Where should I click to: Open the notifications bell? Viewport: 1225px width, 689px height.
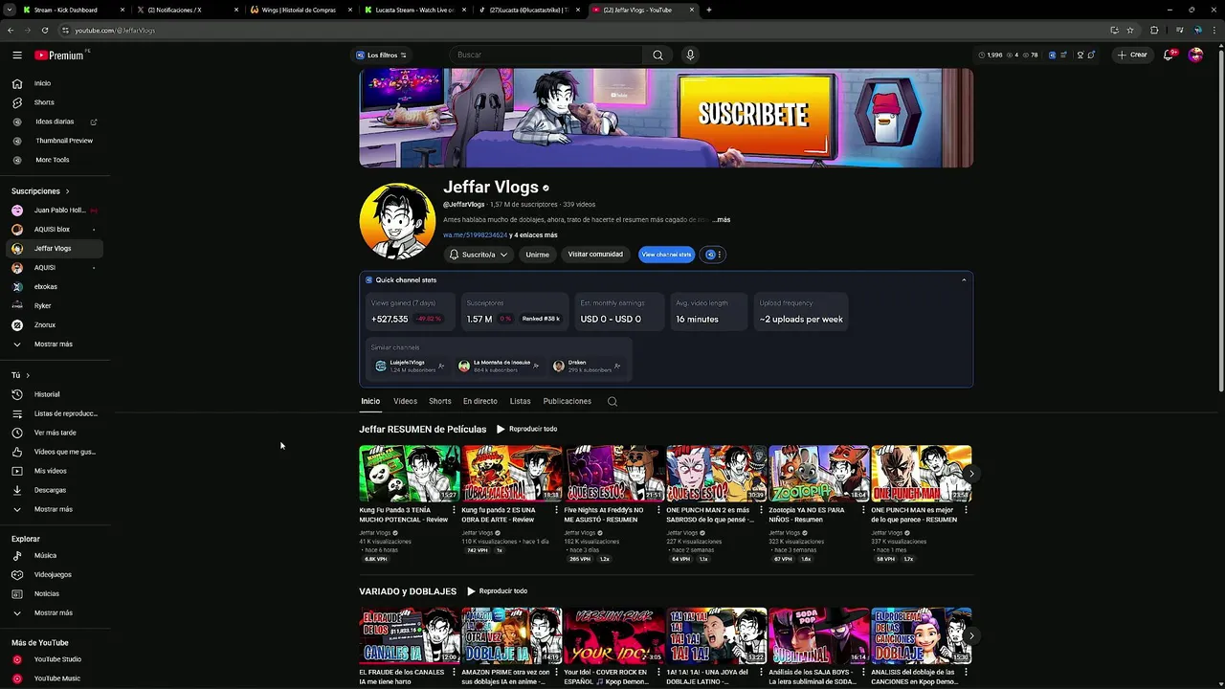click(x=1169, y=55)
